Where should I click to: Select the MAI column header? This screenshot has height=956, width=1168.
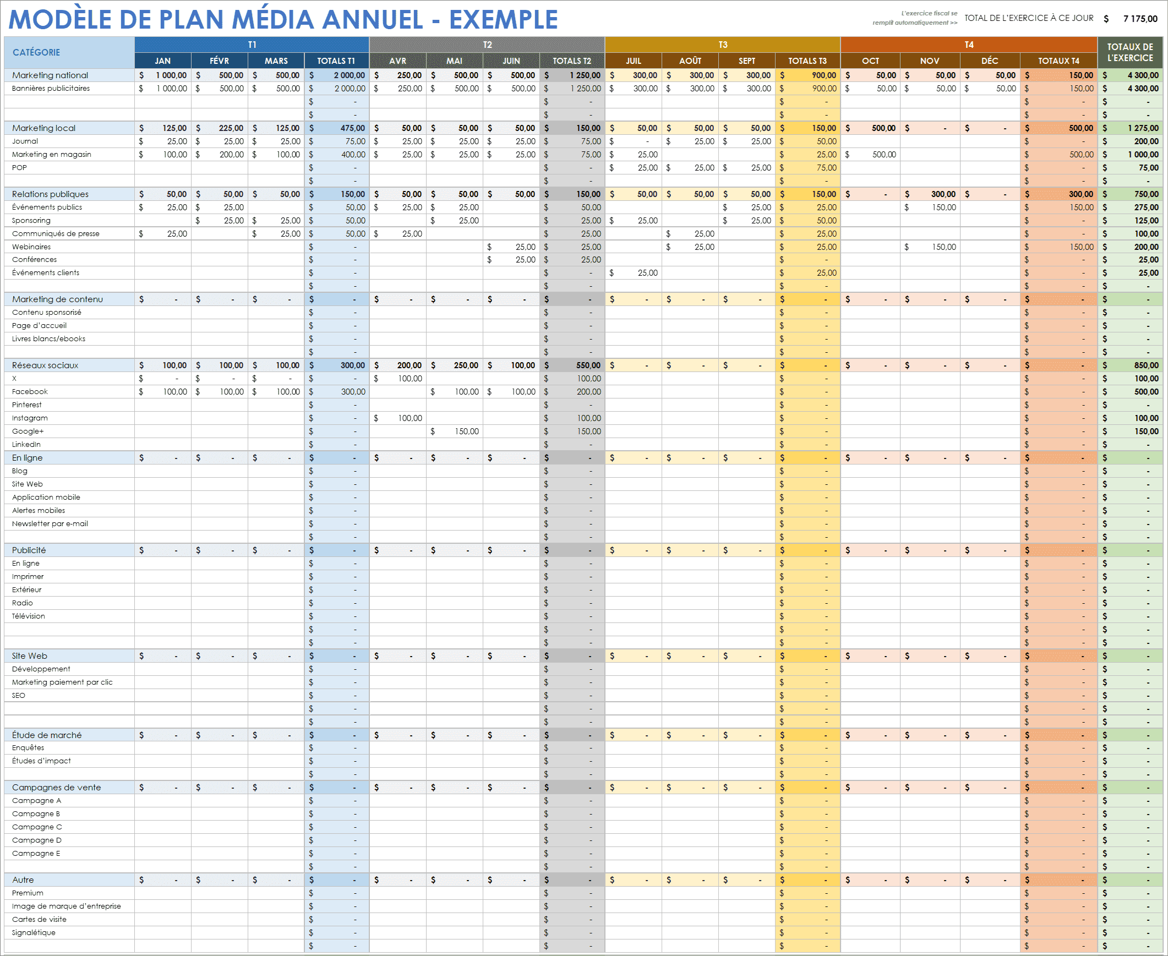coord(454,61)
